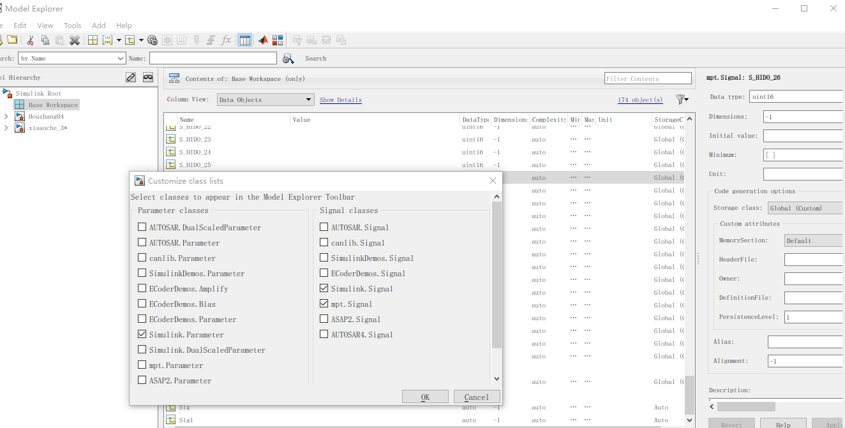Uncheck the Simulink.Signal checkbox

[324, 288]
